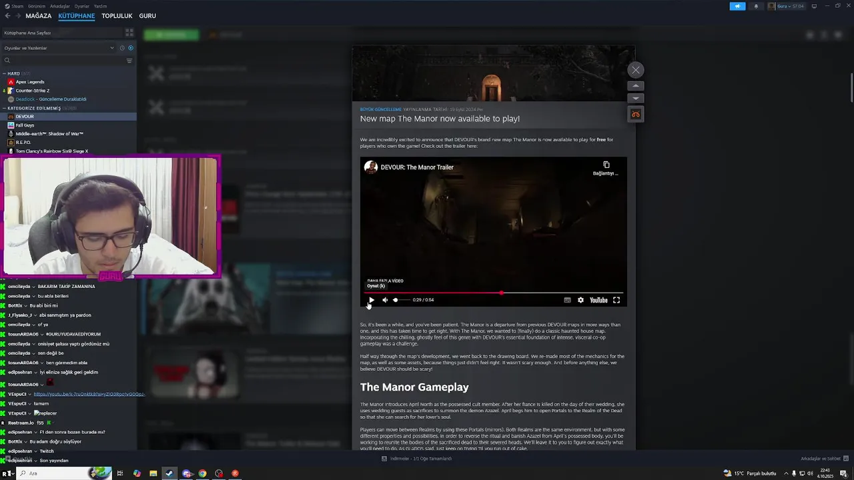Click the BÜYÜK GÜNCELLEME label
The width and height of the screenshot is (854, 480).
(x=380, y=109)
